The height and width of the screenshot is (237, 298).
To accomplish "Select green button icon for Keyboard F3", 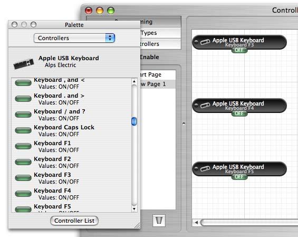I will pos(23,178).
